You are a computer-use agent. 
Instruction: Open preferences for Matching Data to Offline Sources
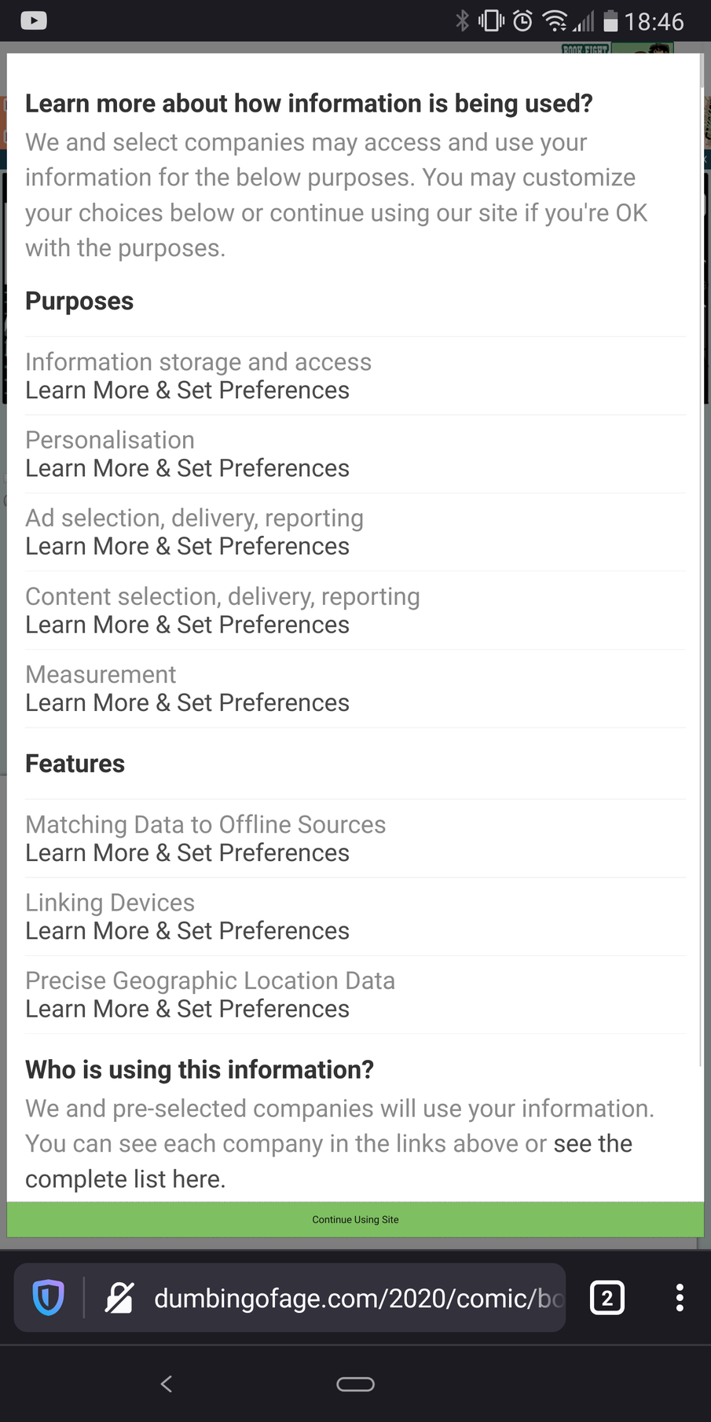187,853
